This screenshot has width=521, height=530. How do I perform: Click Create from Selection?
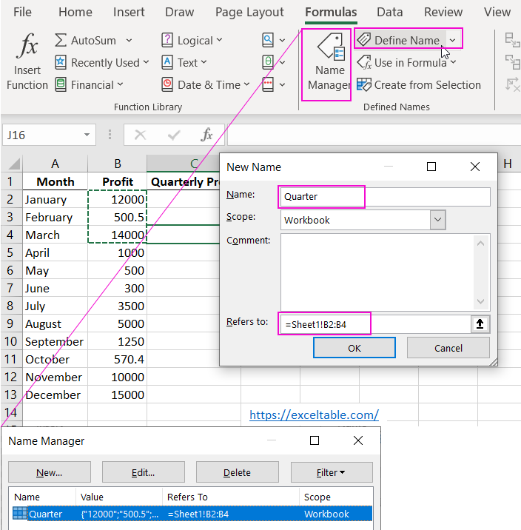[419, 85]
